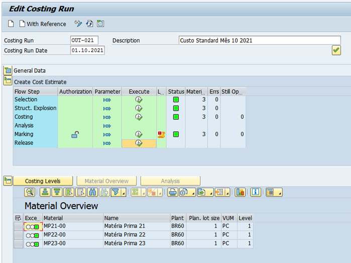Execute the Release flow step
The image size is (351, 263).
[x=139, y=143]
